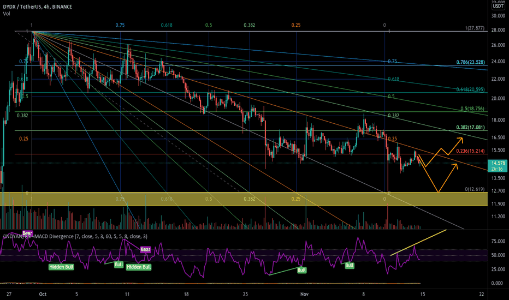Click the Bull label below the Nov divergence line
Screen dimensions: 509x300
point(301,270)
